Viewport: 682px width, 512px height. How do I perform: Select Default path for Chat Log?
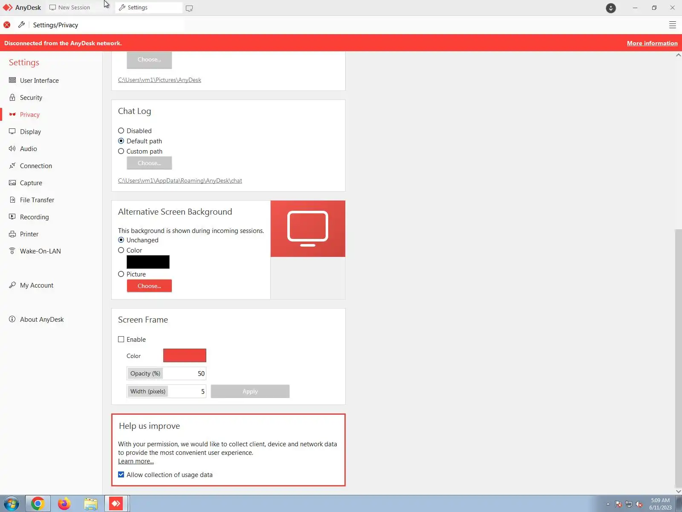tap(121, 141)
